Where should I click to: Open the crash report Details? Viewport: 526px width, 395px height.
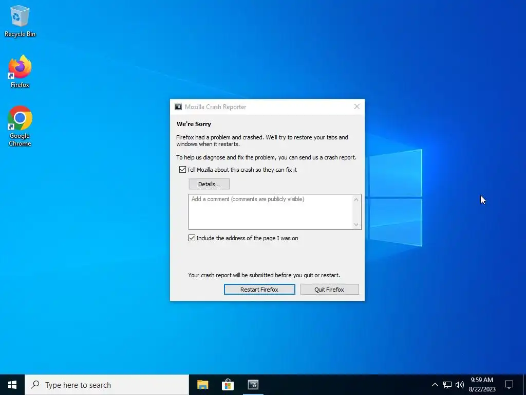(x=209, y=184)
